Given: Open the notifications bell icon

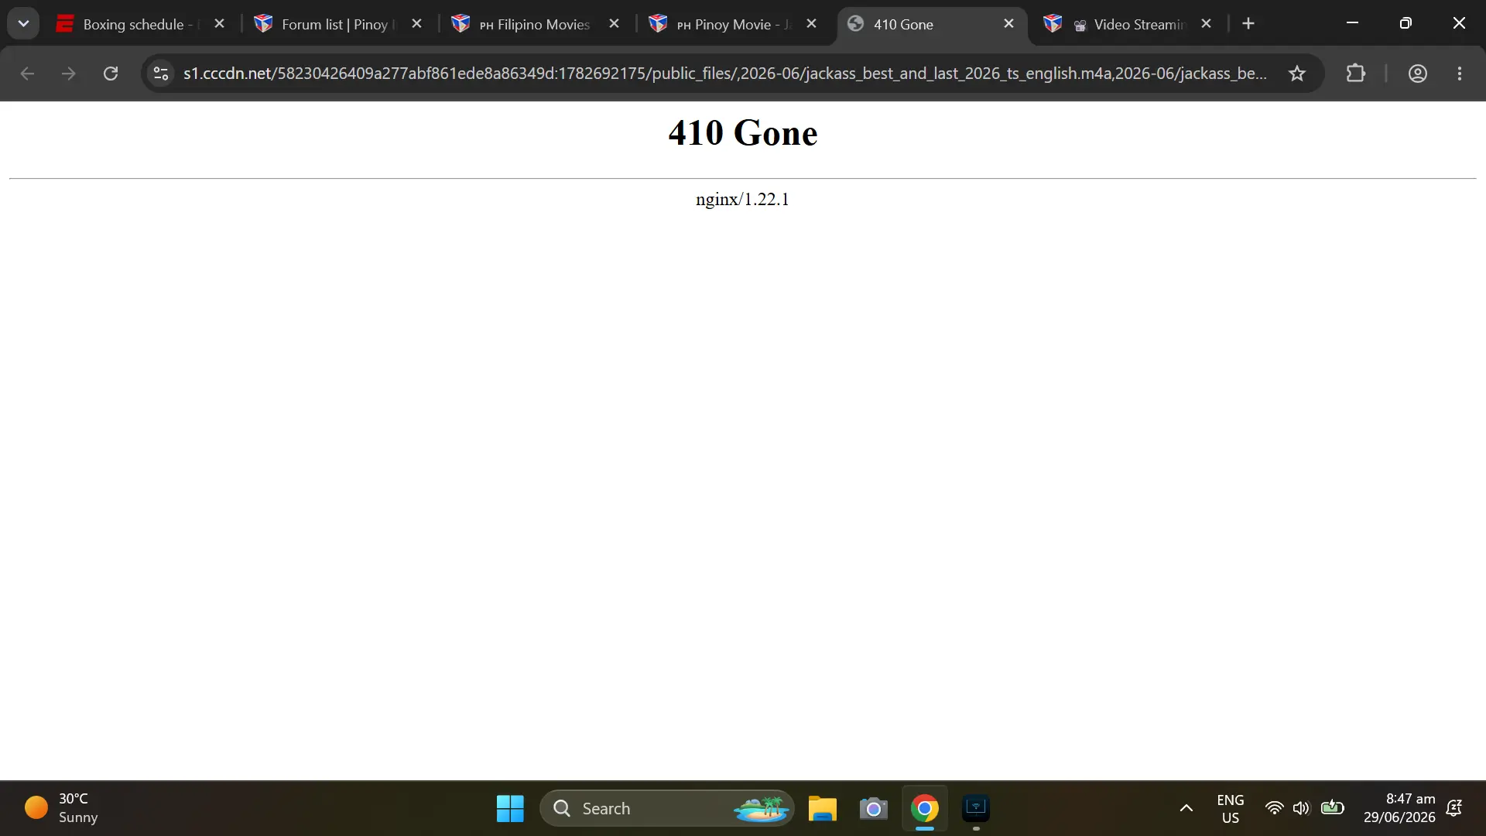Looking at the screenshot, I should click(x=1454, y=809).
